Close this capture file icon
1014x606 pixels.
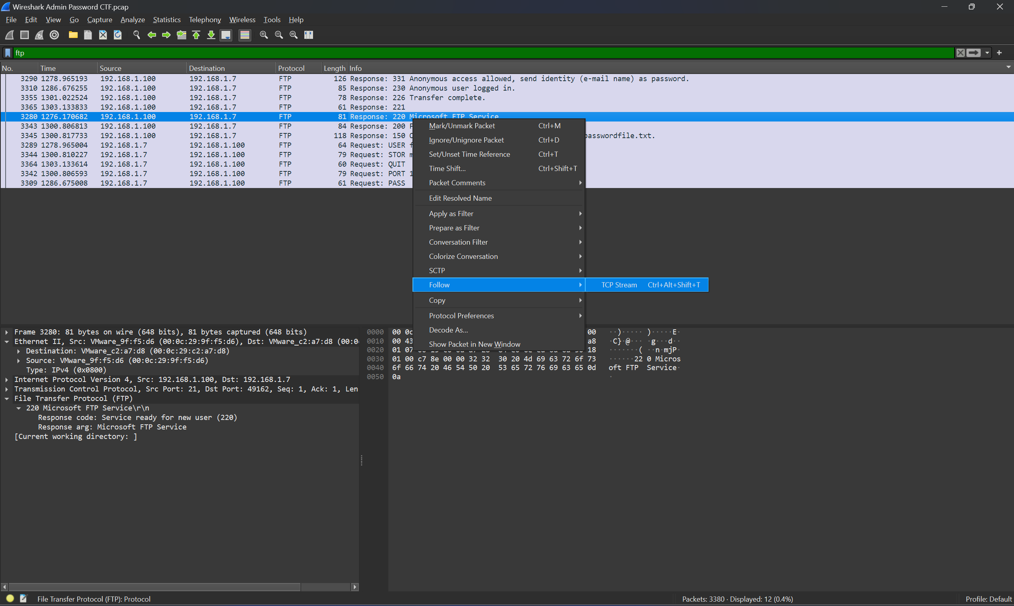point(103,35)
